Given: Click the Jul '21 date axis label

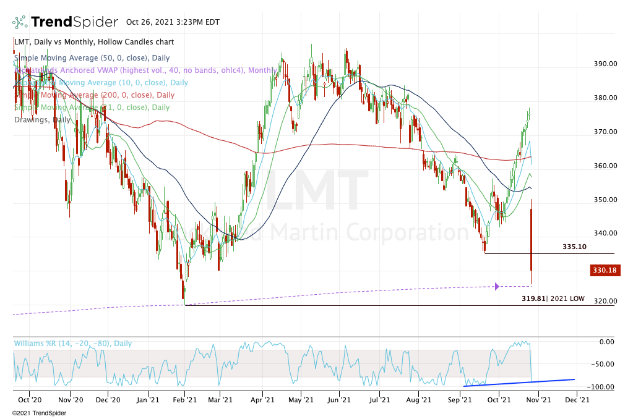Looking at the screenshot, I should point(379,400).
